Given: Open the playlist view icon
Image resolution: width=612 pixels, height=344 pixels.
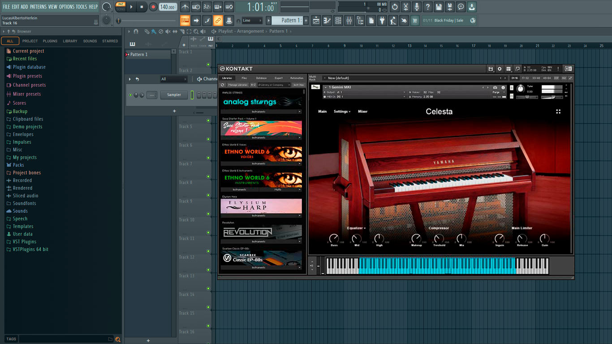Looking at the screenshot, I should point(316,20).
